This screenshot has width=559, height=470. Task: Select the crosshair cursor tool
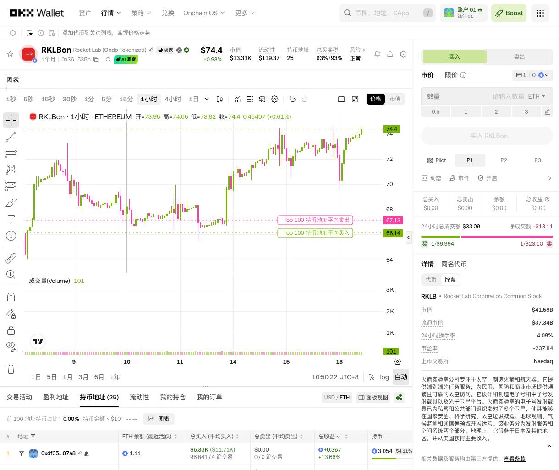tap(11, 120)
